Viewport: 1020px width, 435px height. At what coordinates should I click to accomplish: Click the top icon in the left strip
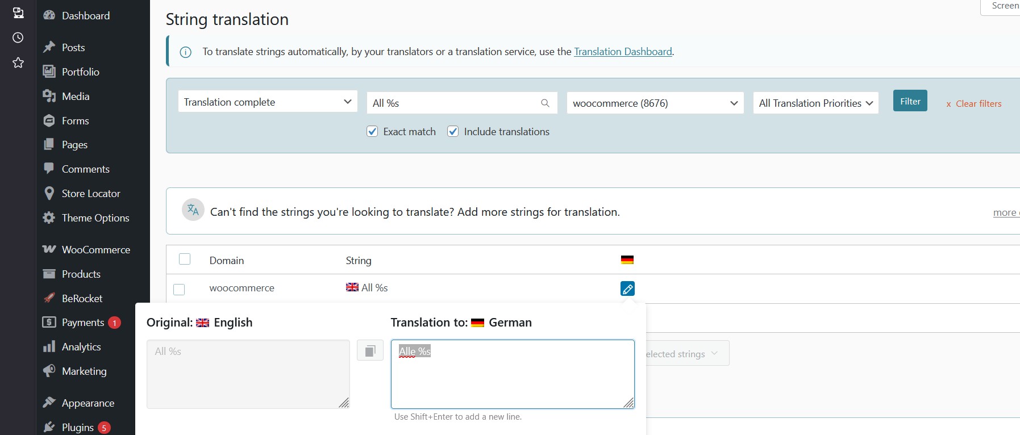tap(18, 12)
